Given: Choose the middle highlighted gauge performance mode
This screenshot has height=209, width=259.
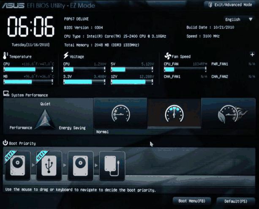Looking at the screenshot, I should click(x=174, y=114).
